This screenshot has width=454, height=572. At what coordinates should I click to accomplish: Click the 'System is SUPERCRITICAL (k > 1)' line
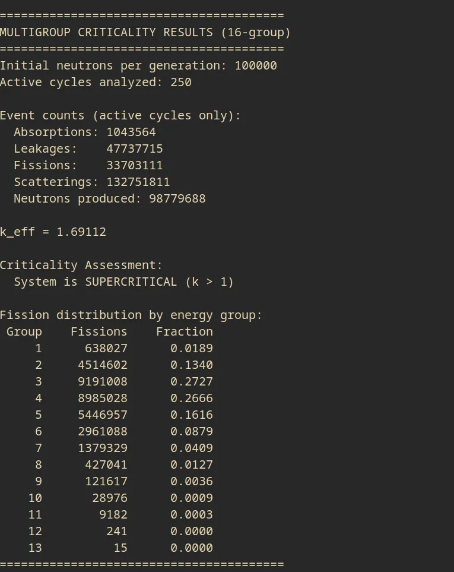point(123,282)
